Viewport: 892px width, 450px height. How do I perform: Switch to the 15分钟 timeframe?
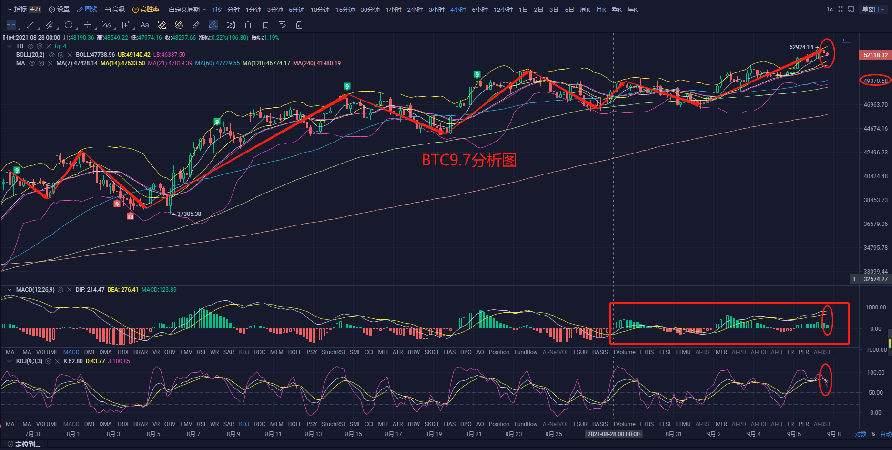point(345,10)
